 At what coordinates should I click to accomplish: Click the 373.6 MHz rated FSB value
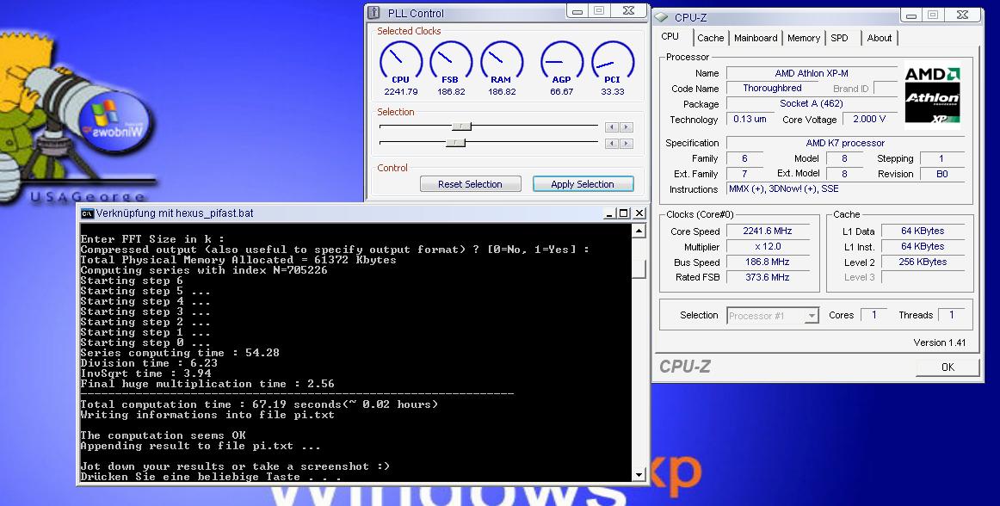[x=768, y=278]
